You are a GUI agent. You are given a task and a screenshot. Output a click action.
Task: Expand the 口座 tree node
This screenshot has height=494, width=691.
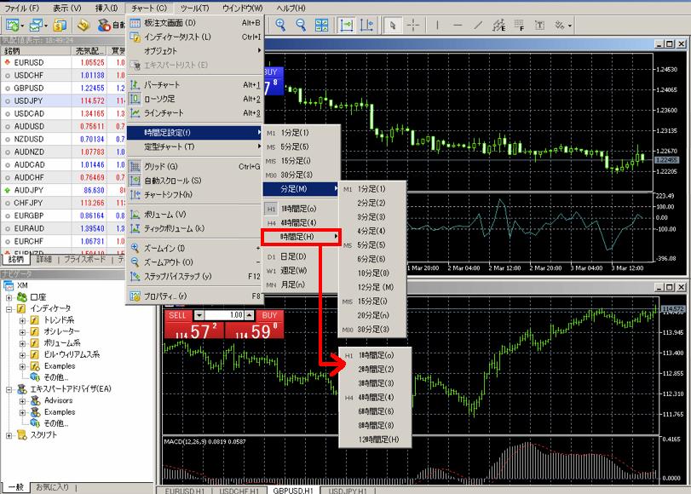[x=9, y=297]
